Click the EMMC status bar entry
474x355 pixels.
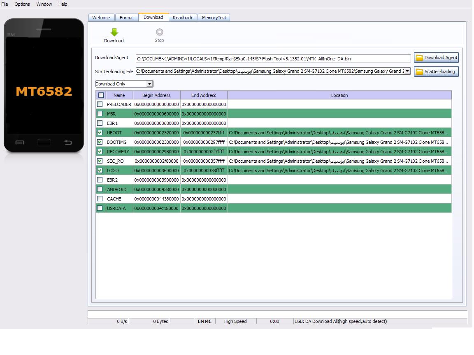[204, 321]
